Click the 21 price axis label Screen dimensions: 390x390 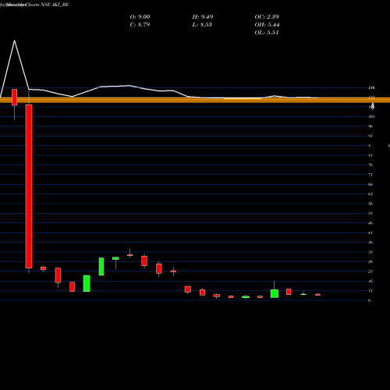370,271
